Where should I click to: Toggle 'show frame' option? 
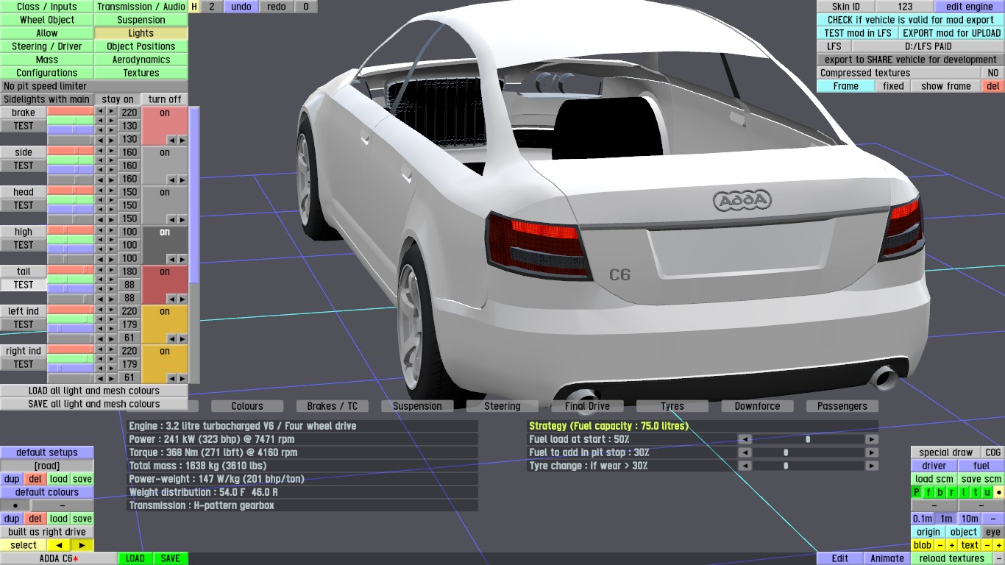pos(946,86)
